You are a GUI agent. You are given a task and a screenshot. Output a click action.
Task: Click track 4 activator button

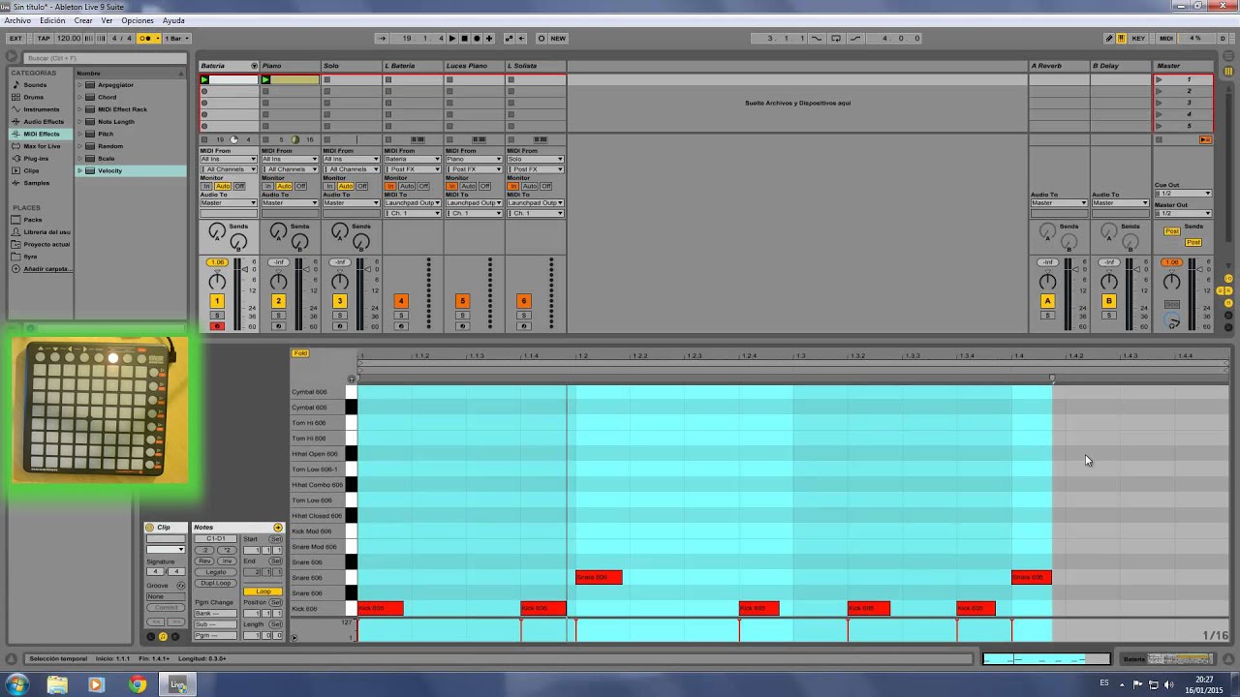click(401, 301)
